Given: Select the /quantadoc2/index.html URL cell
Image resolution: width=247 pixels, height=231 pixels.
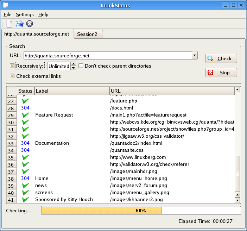Looking at the screenshot, I should coord(136,143).
